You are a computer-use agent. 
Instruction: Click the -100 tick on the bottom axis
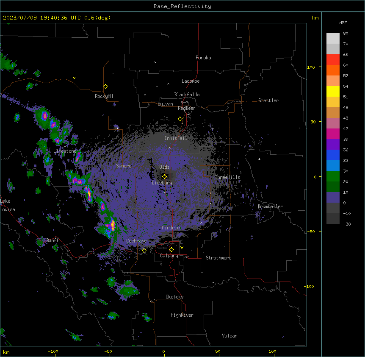click(x=53, y=351)
